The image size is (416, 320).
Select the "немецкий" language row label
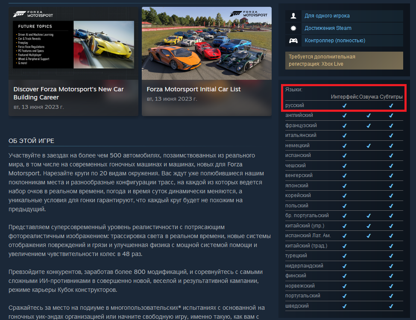(x=297, y=145)
